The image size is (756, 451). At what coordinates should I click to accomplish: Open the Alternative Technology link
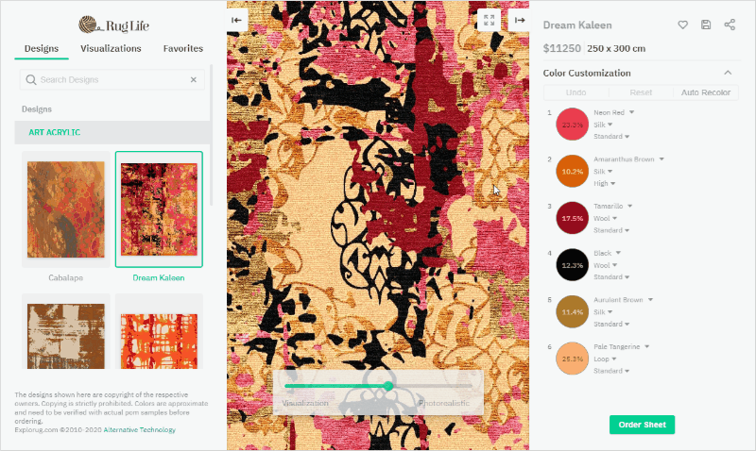click(139, 430)
